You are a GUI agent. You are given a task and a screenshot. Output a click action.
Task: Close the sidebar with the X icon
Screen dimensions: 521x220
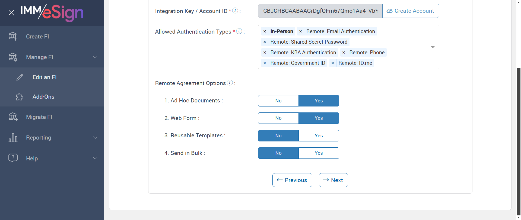click(11, 13)
